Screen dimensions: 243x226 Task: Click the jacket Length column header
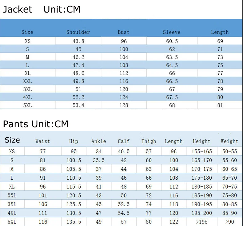coord(220,32)
